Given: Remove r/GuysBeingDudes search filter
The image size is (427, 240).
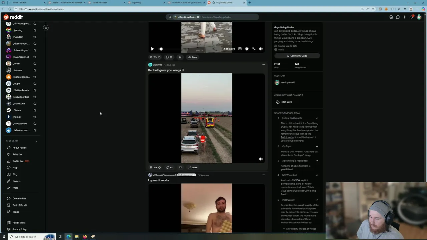Looking at the screenshot, I should pyautogui.click(x=198, y=17).
